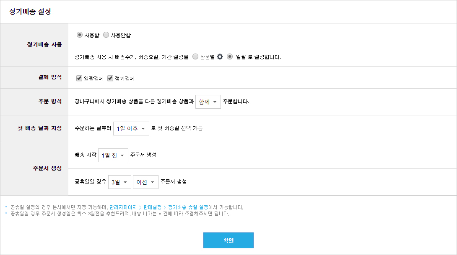Viewport: 457px width, 255px height.
Task: Open the 함께 order method dropdown
Action: pos(208,102)
